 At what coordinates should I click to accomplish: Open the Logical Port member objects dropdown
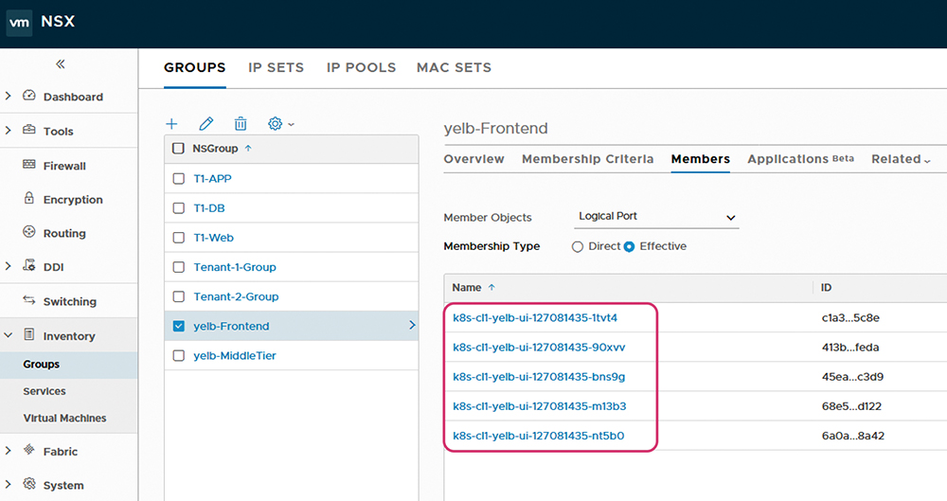[x=656, y=217]
